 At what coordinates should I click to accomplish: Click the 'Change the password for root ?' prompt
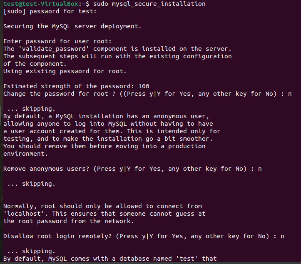pos(59,94)
